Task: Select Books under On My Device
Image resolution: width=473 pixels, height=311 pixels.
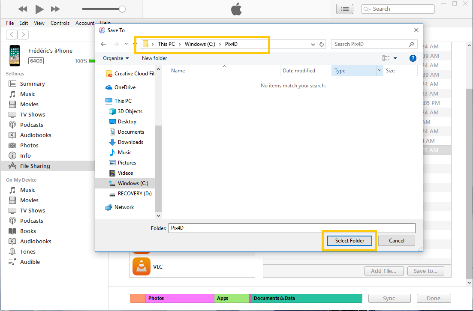Action: [28, 231]
